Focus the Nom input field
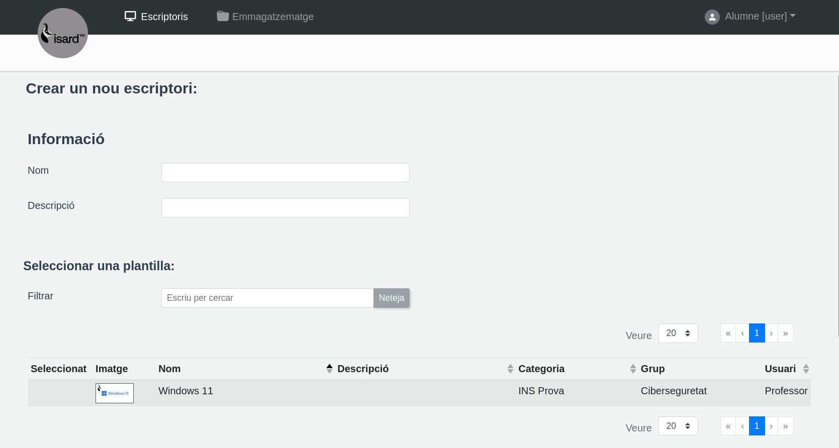 pyautogui.click(x=285, y=173)
